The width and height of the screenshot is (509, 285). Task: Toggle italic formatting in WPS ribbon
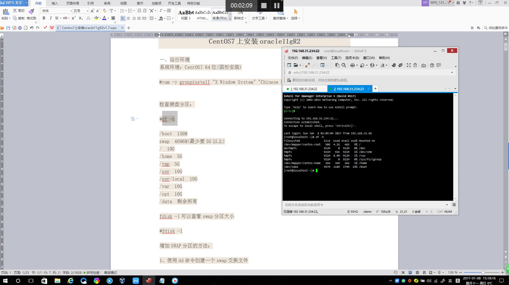50,18
